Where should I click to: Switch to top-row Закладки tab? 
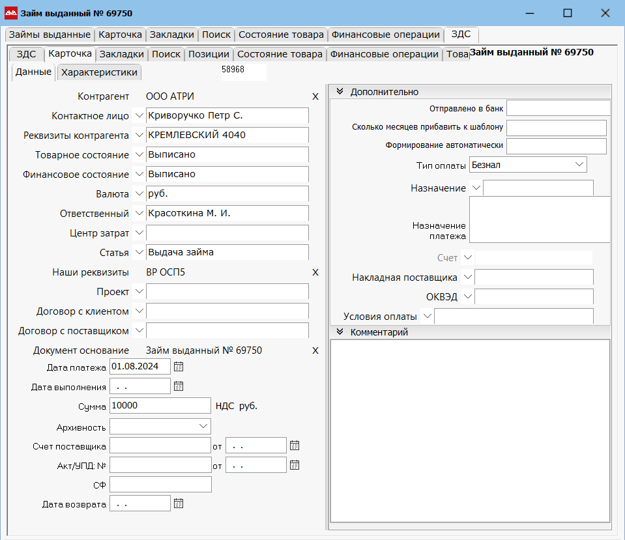pyautogui.click(x=172, y=35)
